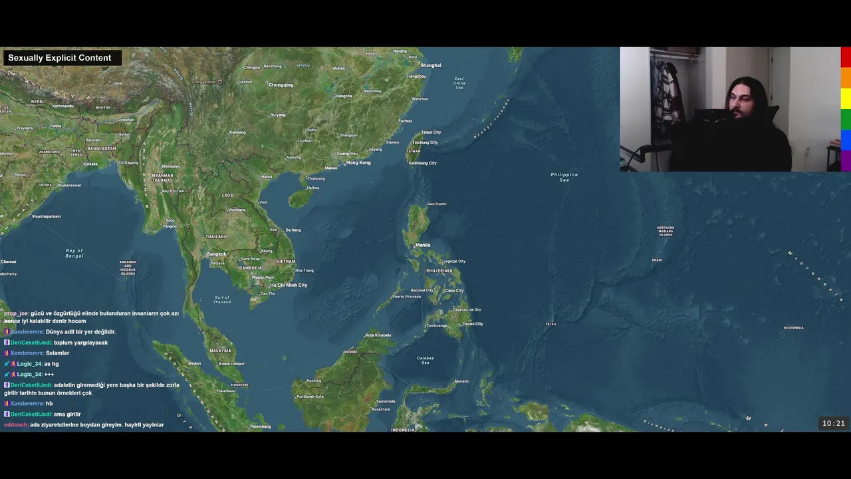Click the Kuching label on Borneo
This screenshot has width=851, height=479.
click(x=314, y=381)
